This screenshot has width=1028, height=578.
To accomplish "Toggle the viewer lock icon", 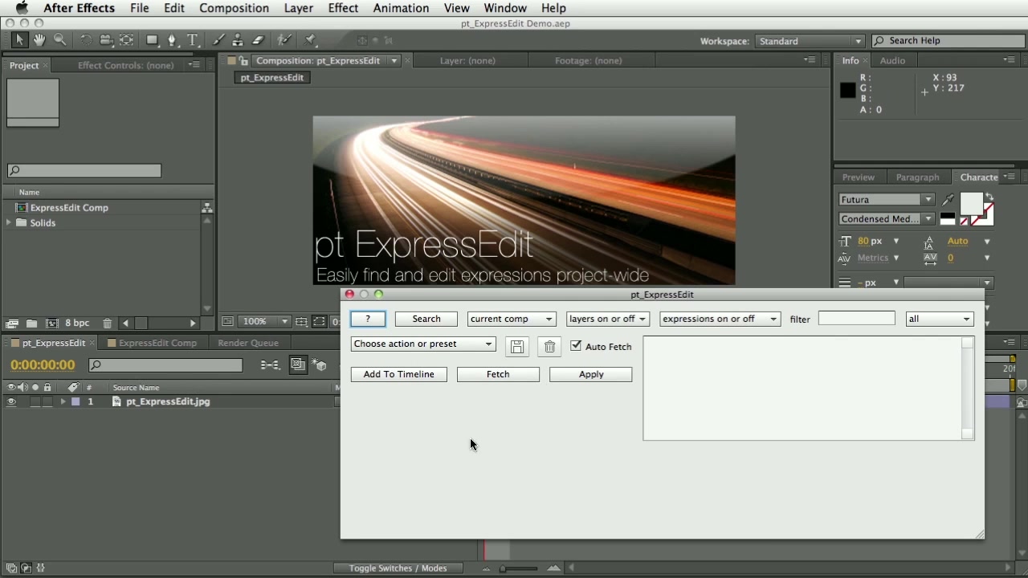I will tap(243, 60).
